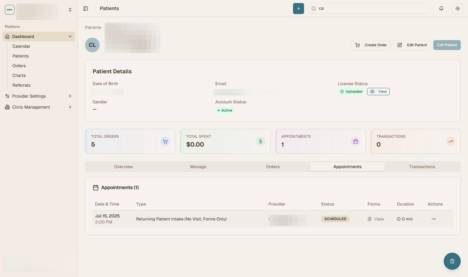
Task: View forms for the Jul 15 appointment
Action: point(376,219)
